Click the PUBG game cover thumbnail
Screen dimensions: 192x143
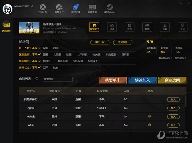[x=29, y=28]
